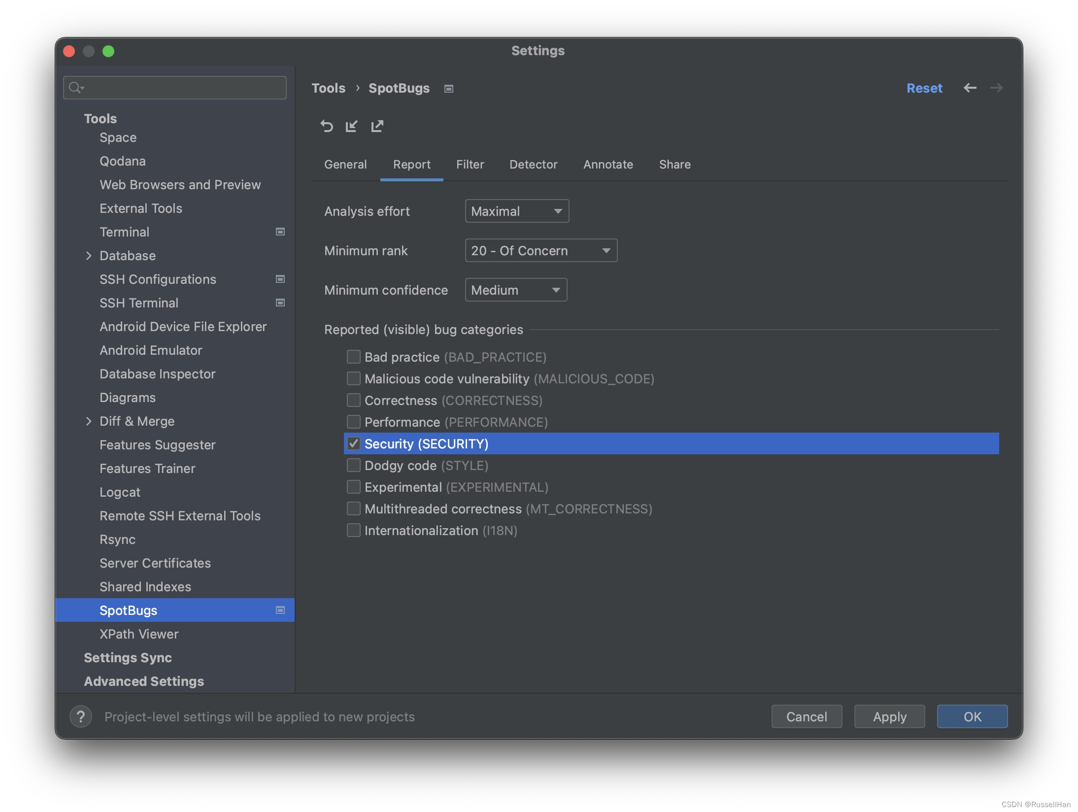Open the Detector tab
The image size is (1078, 812).
tap(533, 165)
